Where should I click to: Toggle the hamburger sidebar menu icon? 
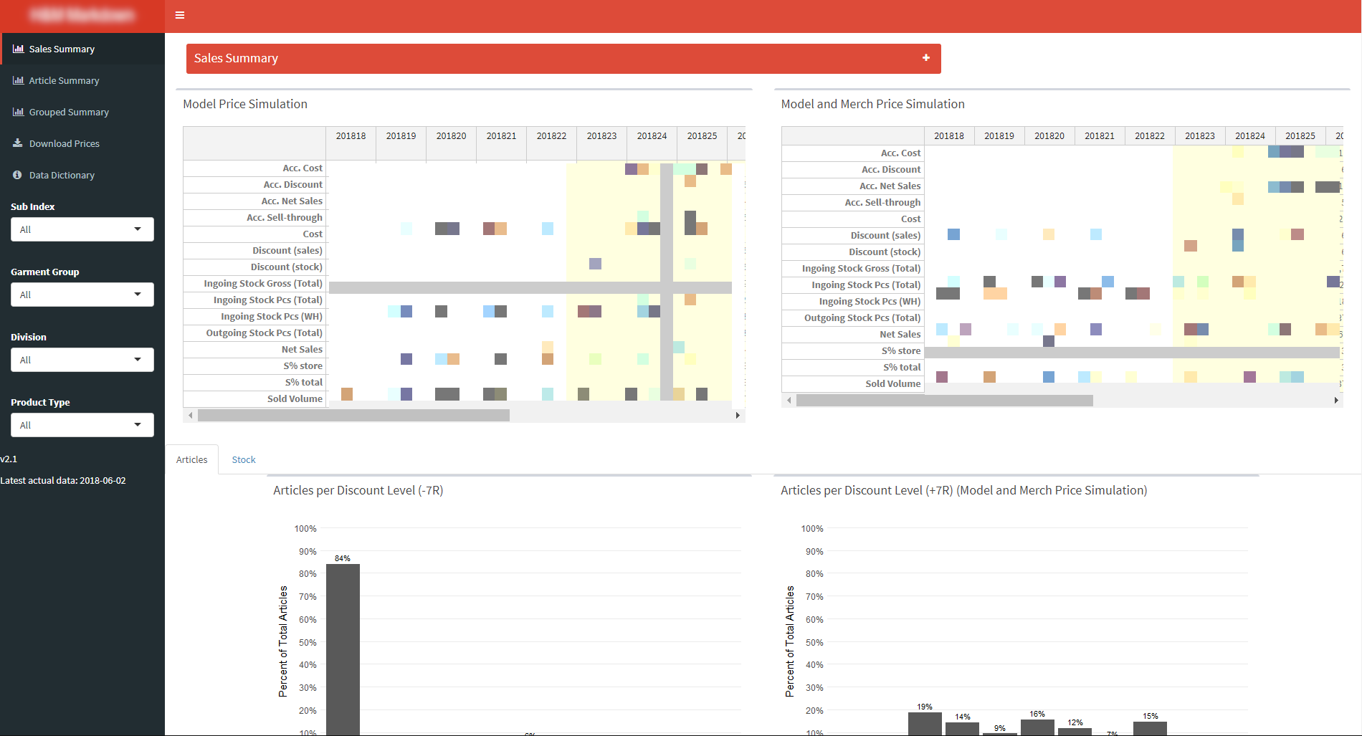pos(180,15)
